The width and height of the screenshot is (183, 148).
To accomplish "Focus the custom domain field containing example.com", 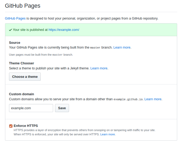I will (x=31, y=108).
